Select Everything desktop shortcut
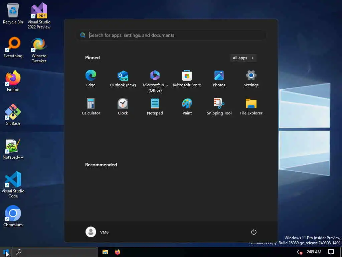 click(x=13, y=48)
